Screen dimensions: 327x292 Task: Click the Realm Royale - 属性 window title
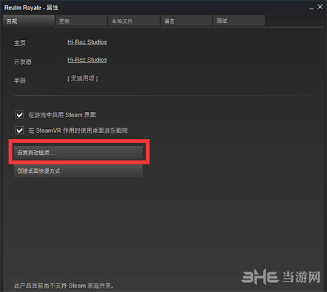point(31,8)
